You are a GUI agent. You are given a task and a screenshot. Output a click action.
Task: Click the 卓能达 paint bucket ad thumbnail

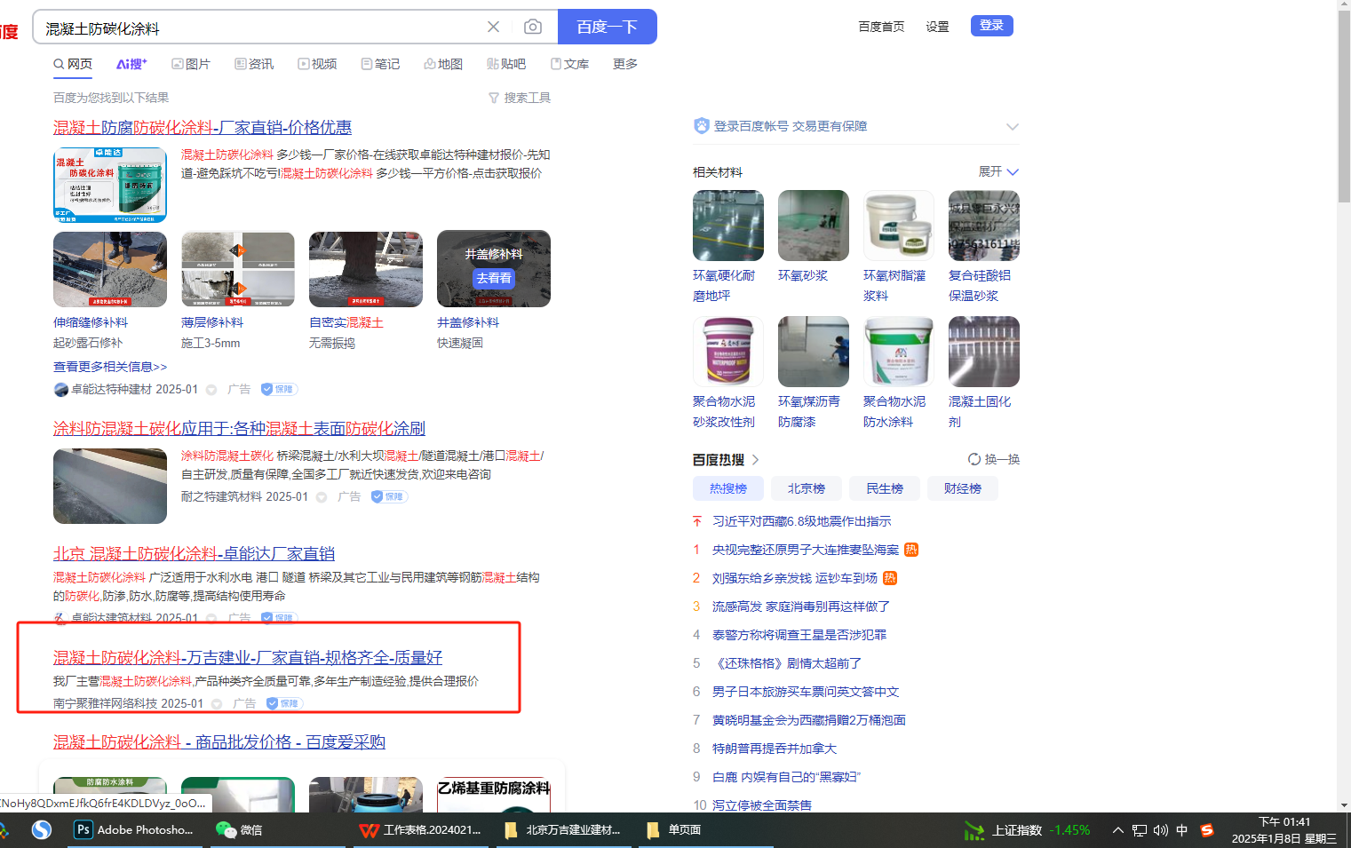[x=110, y=185]
